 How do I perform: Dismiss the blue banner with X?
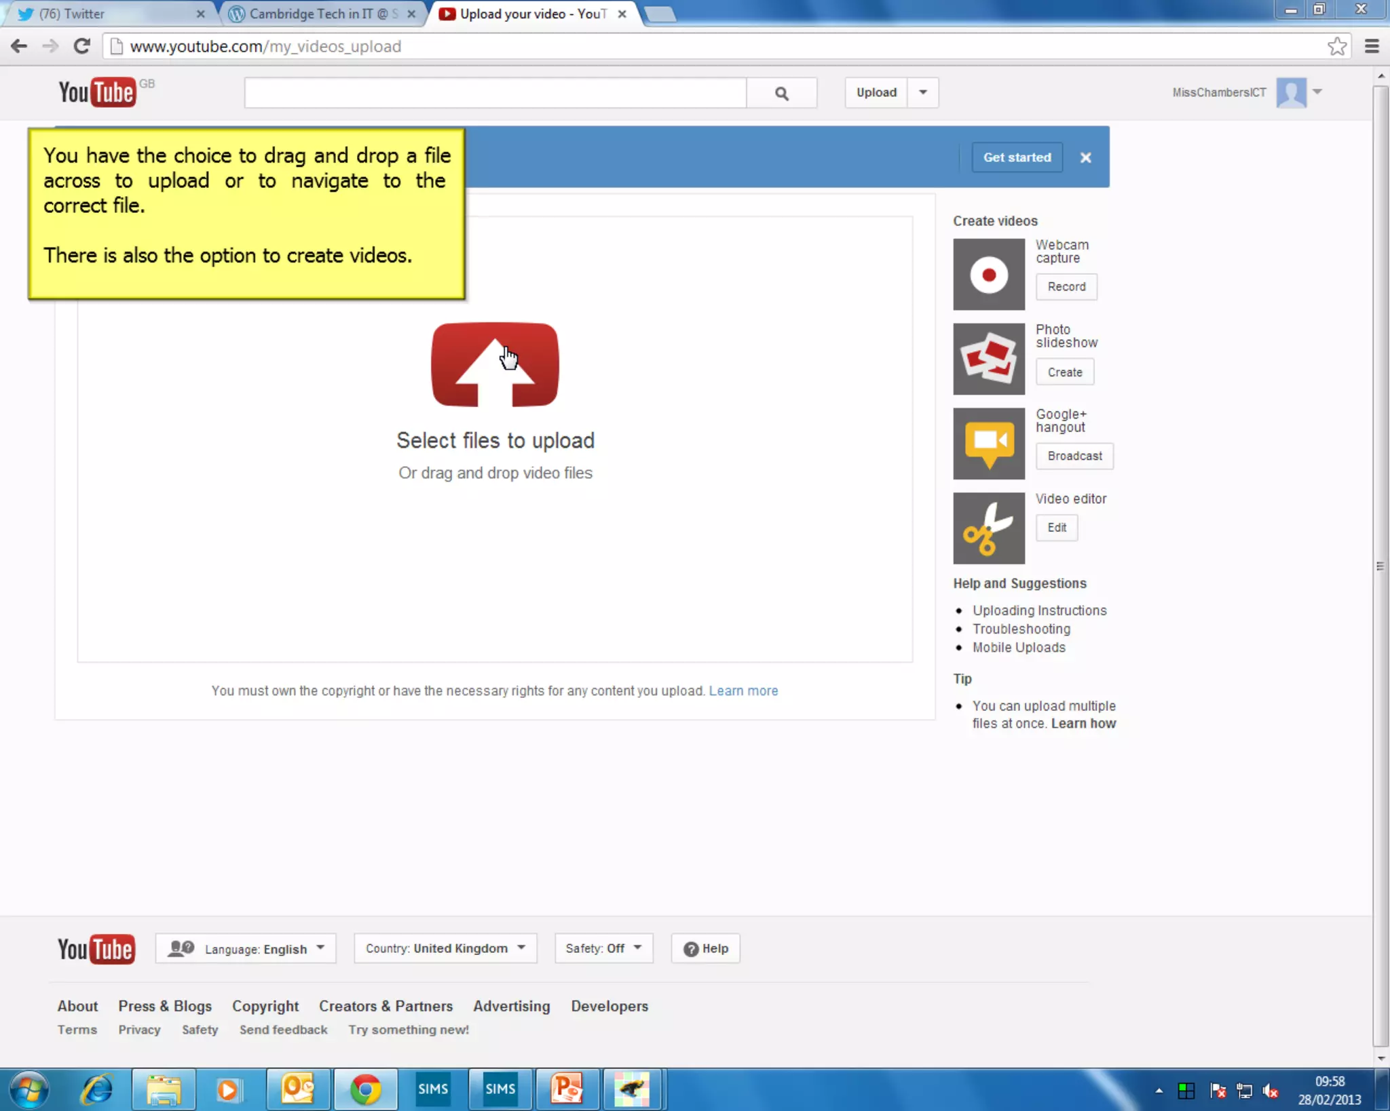pyautogui.click(x=1085, y=157)
